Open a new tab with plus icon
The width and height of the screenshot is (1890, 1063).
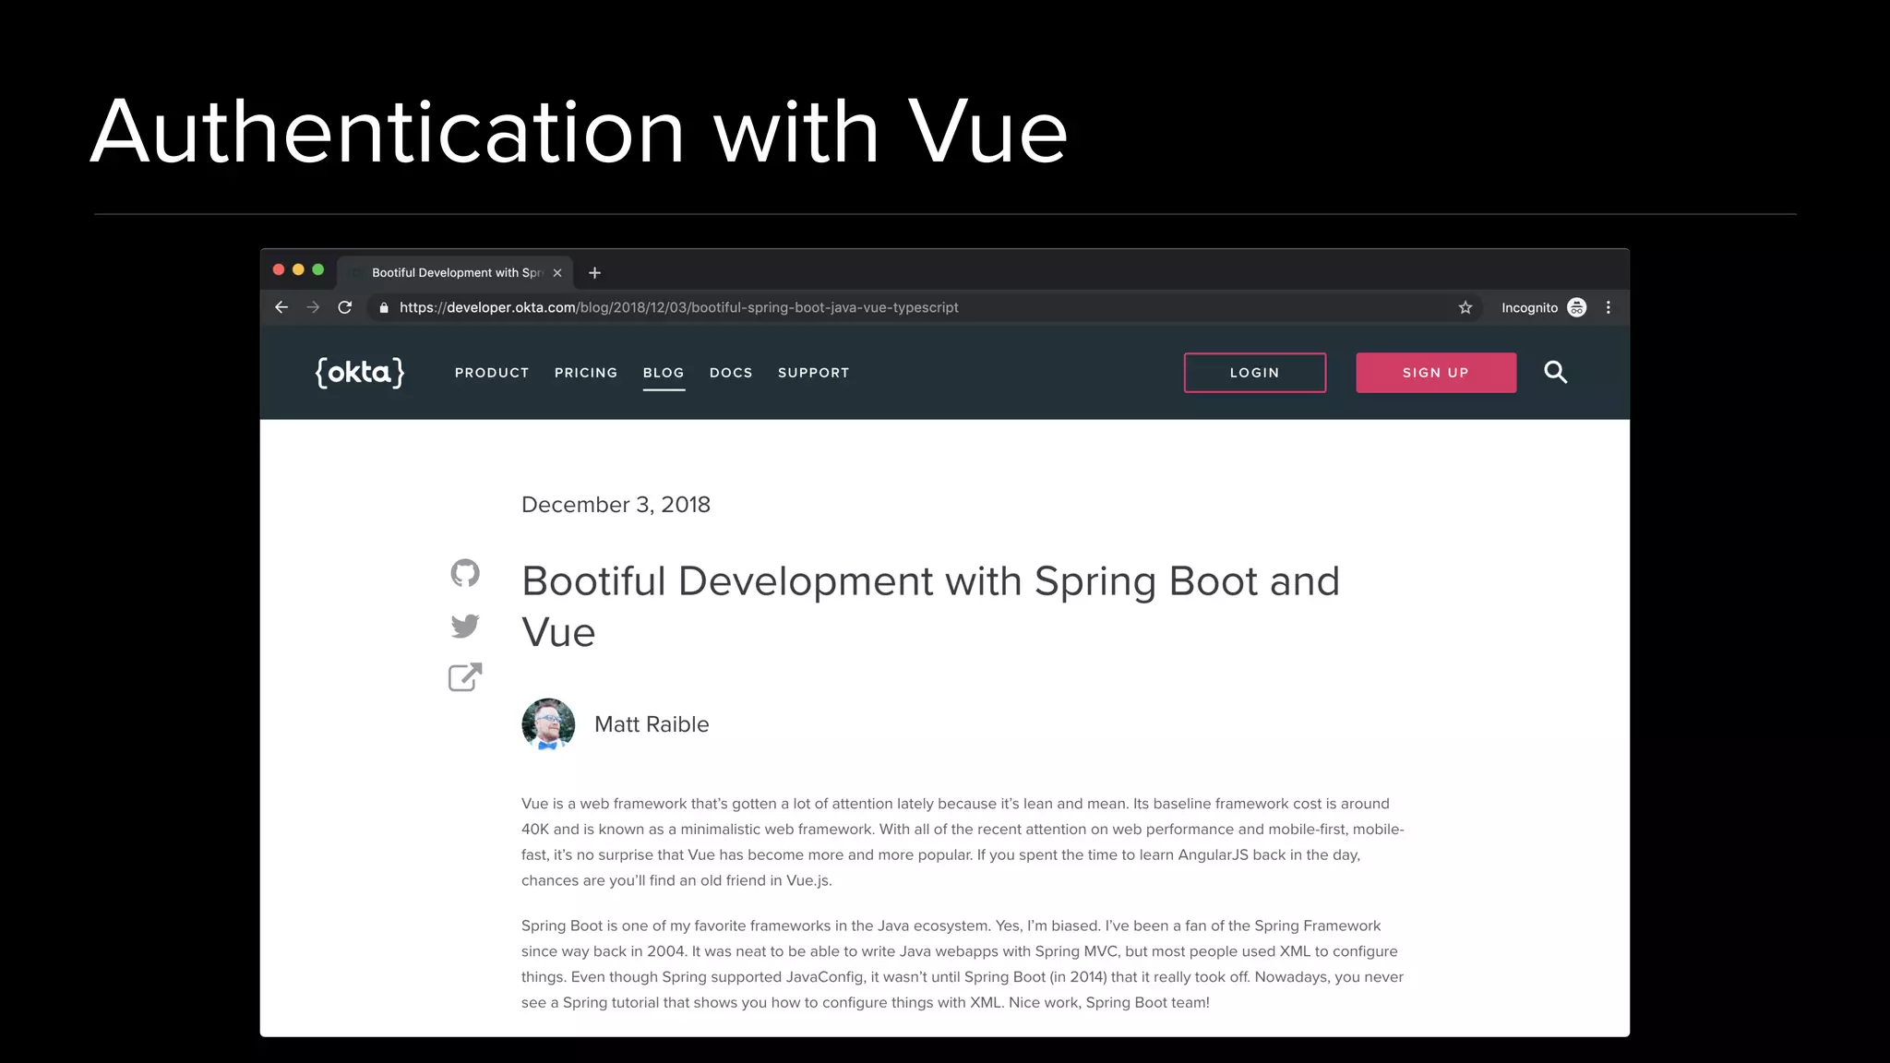[594, 272]
